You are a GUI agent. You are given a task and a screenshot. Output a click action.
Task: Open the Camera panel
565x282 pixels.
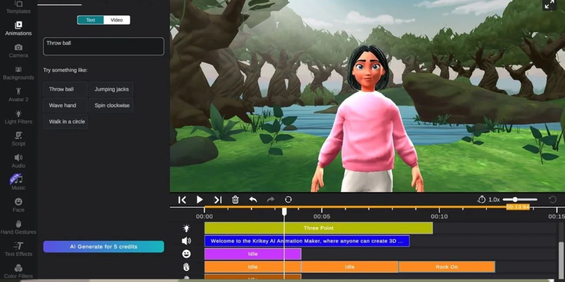pyautogui.click(x=18, y=52)
